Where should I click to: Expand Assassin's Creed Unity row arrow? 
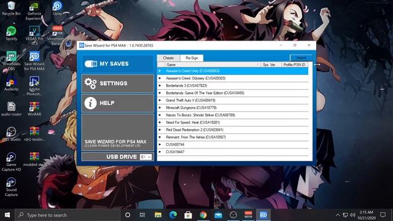[160, 71]
